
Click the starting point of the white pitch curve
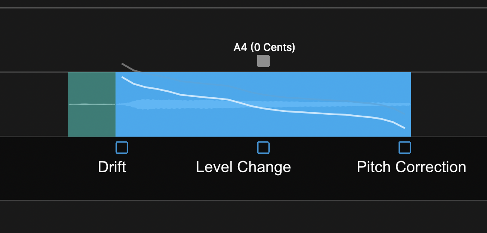(122, 77)
